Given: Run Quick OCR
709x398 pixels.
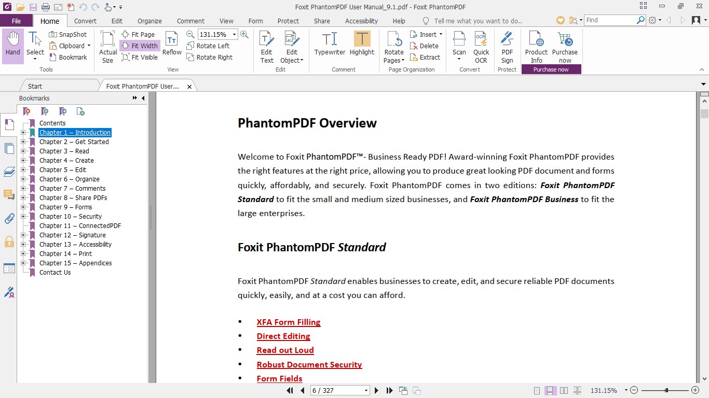Looking at the screenshot, I should click(x=481, y=47).
